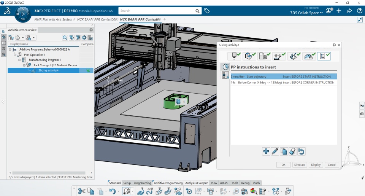Click the add instruction list side icon
Image resolution: width=365 pixels, height=196 pixels.
(225, 75)
